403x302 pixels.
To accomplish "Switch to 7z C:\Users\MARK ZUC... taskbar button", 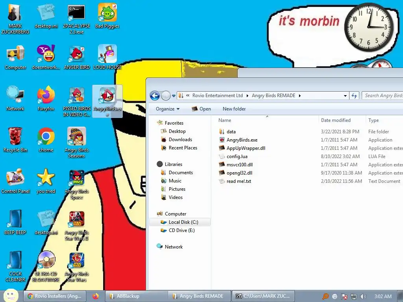I will (x=263, y=296).
